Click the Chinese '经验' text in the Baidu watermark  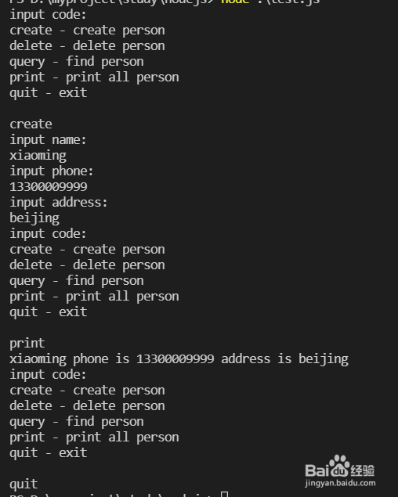(363, 470)
